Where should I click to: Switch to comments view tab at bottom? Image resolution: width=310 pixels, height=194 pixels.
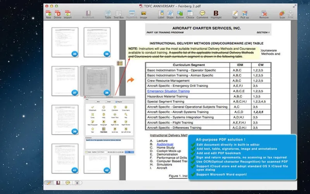67,182
